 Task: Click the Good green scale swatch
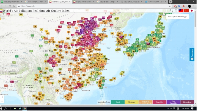pyautogui.click(x=117, y=102)
